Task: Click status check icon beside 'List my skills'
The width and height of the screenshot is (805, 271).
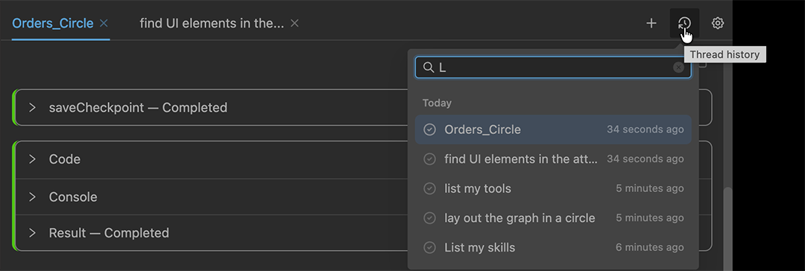Action: (429, 248)
